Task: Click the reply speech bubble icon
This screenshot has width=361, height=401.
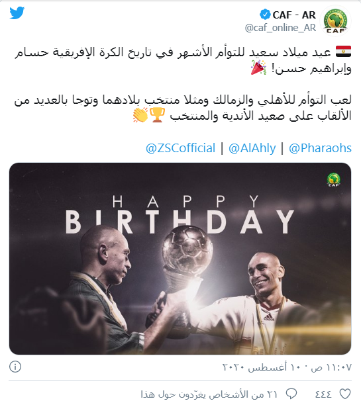Action: pyautogui.click(x=291, y=394)
